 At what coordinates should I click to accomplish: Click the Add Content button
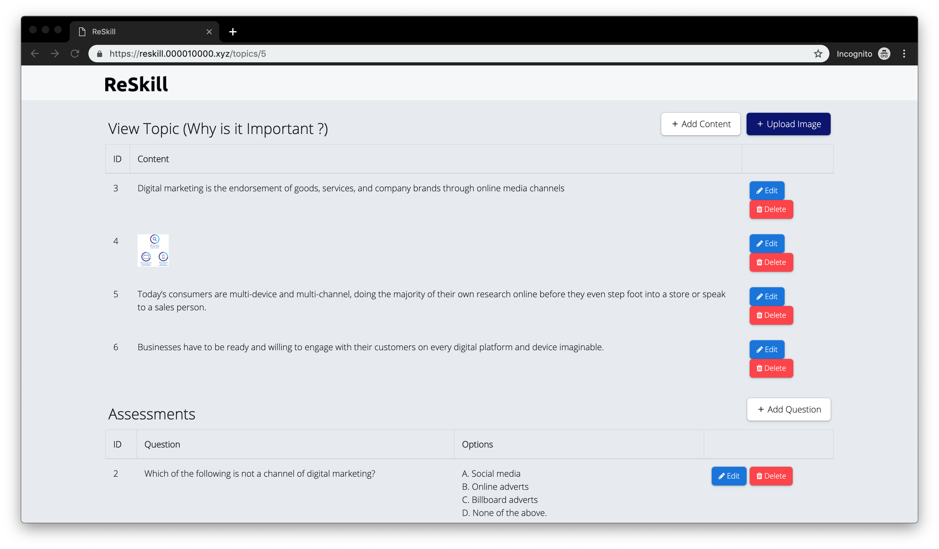[x=701, y=124]
